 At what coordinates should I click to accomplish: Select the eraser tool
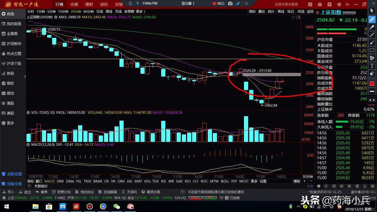(x=372, y=73)
